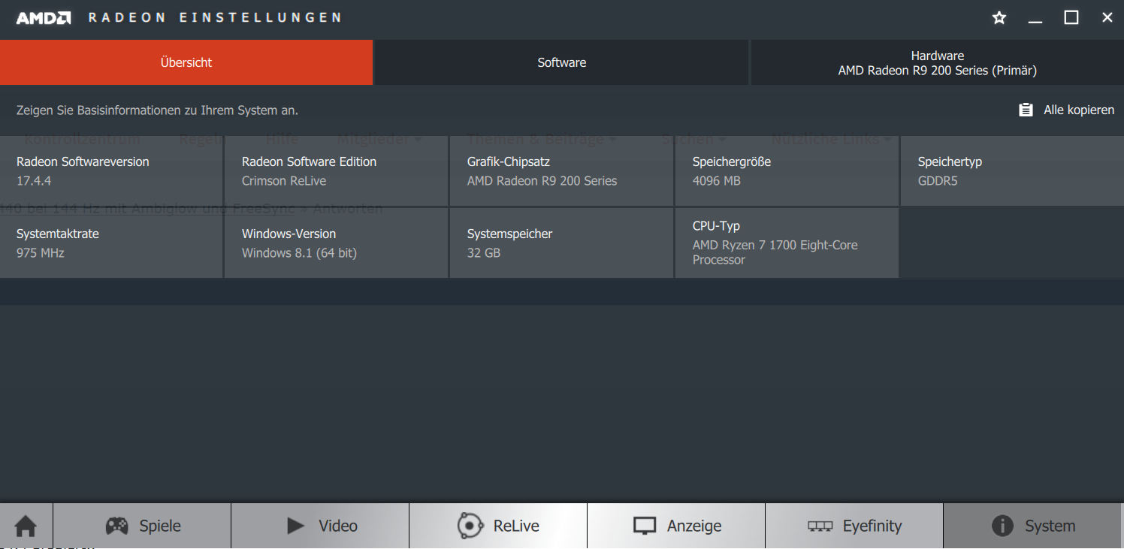Screen dimensions: 1124x549
Task: Open the Spiele section
Action: [142, 526]
